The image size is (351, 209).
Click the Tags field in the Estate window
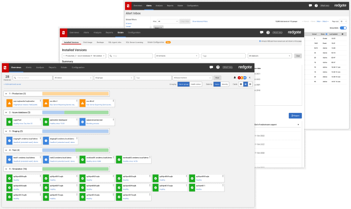[224, 56]
